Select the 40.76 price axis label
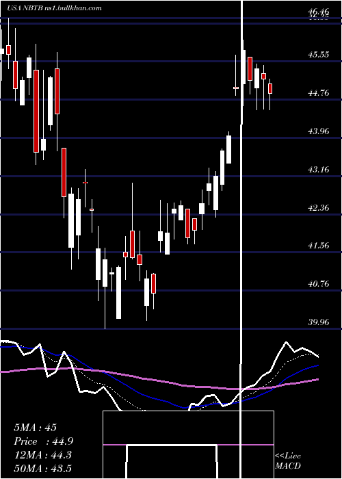 (319, 284)
